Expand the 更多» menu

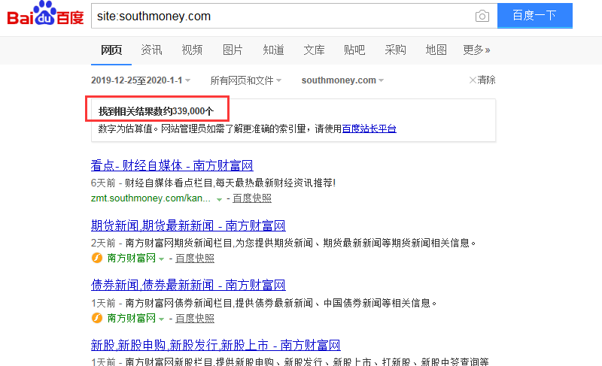[x=476, y=50]
